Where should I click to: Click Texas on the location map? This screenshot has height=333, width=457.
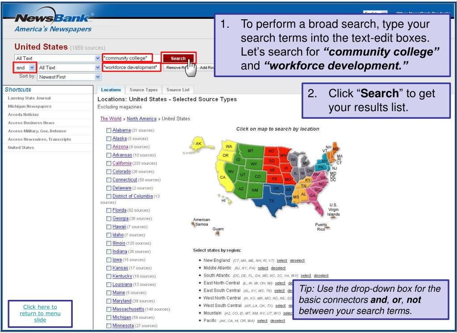point(271,201)
